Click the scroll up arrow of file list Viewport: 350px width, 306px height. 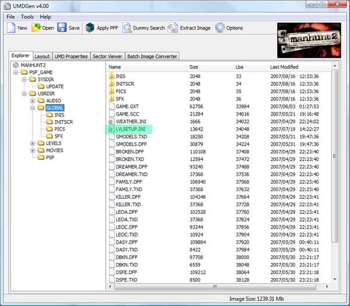click(335, 66)
